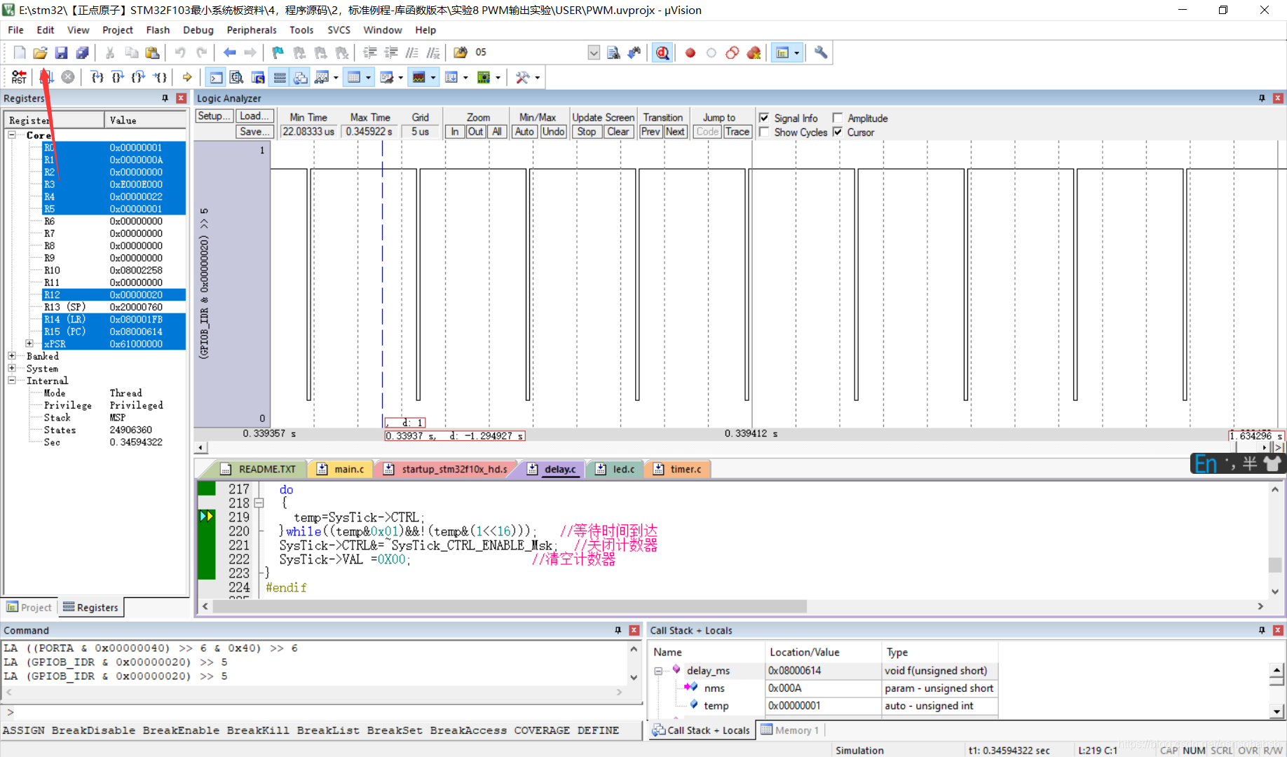Switch to the timer.c tab
Image resolution: width=1287 pixels, height=757 pixels.
click(678, 469)
